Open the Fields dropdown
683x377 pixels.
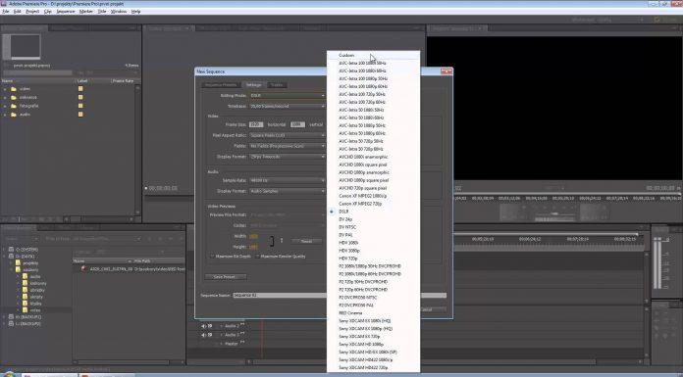(288, 146)
